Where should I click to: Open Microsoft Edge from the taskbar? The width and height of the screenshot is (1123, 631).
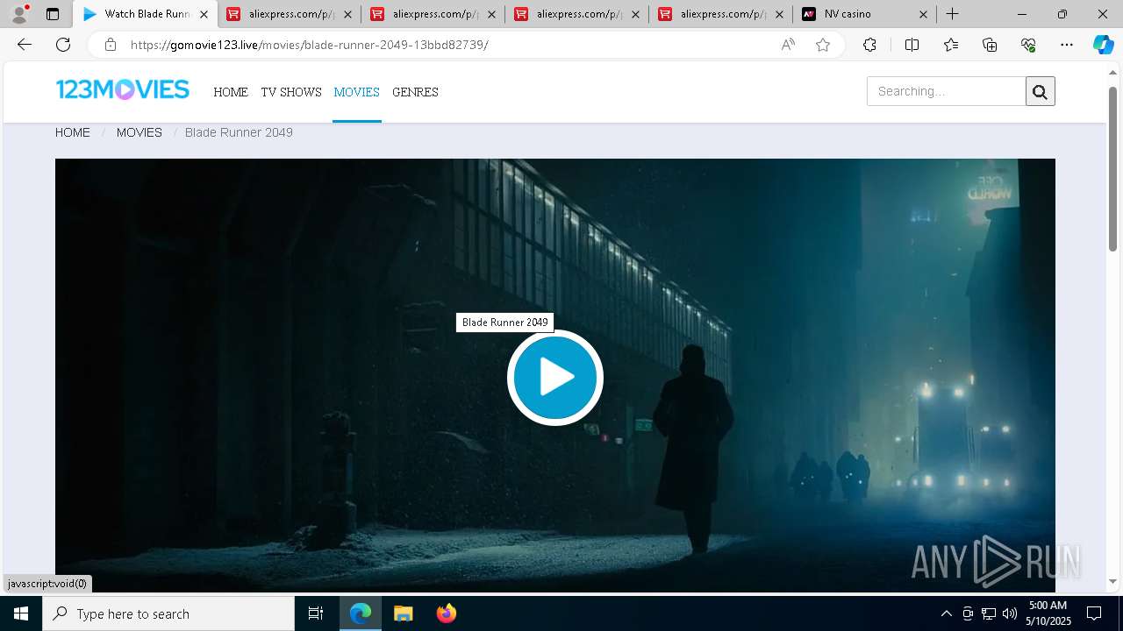[x=361, y=613]
